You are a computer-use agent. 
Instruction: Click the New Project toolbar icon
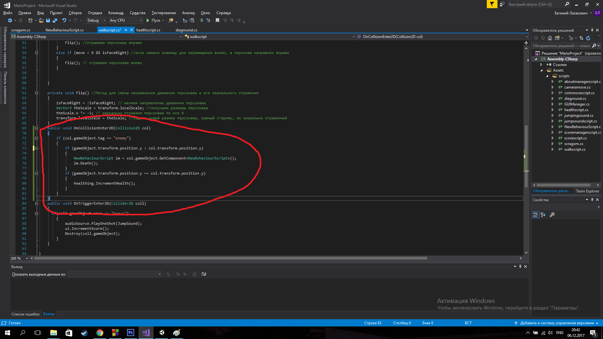pos(30,20)
